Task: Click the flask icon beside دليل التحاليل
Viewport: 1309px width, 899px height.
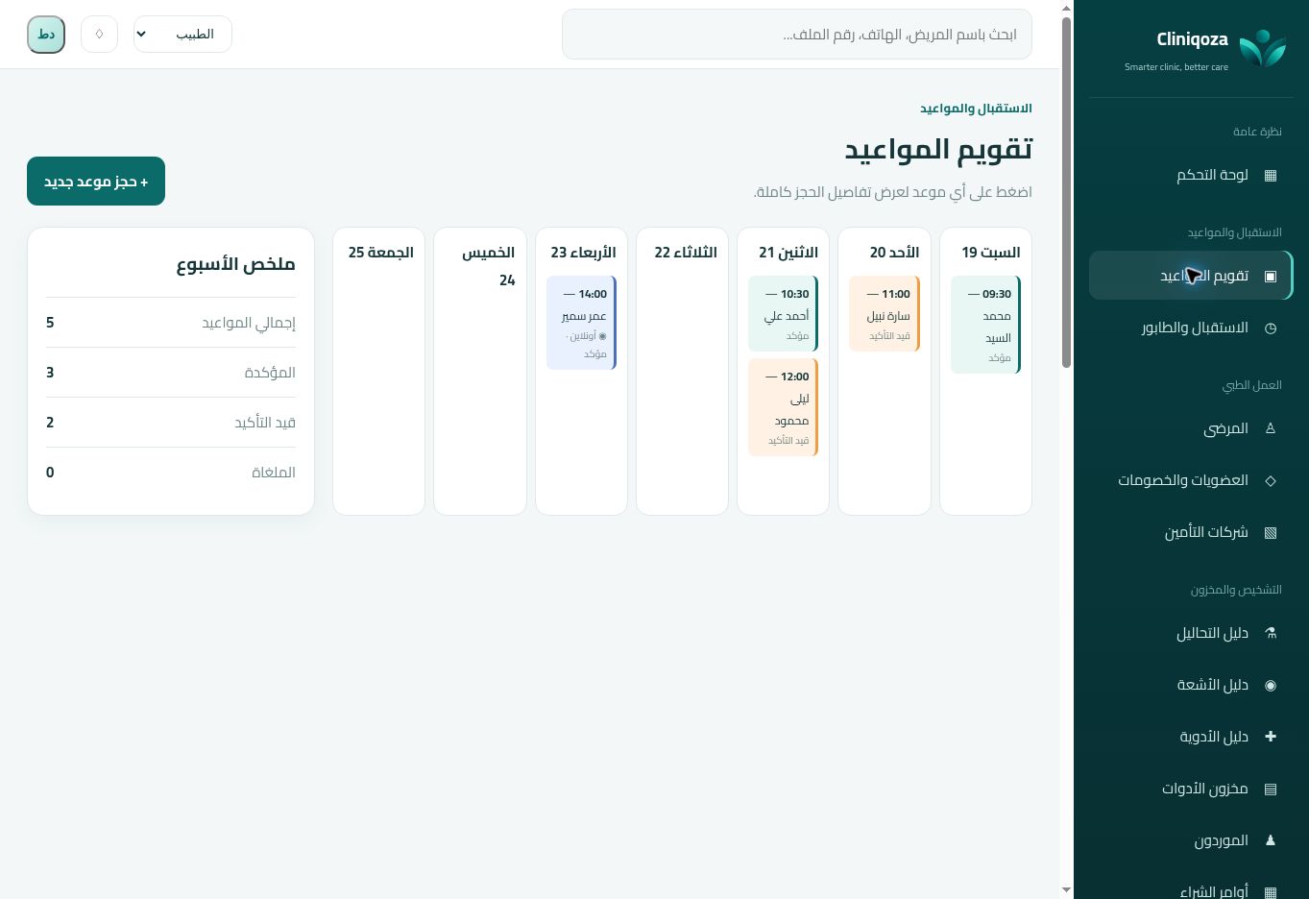Action: pos(1271,633)
